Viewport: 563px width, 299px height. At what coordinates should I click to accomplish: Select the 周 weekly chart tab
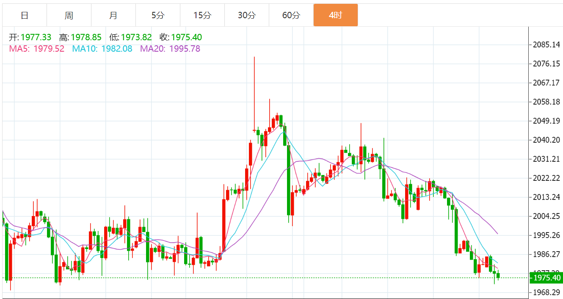coord(69,15)
